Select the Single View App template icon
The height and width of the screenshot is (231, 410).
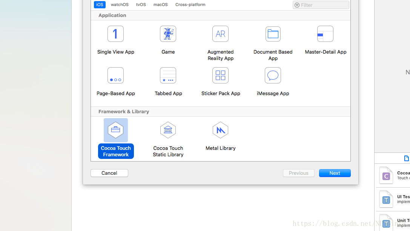coord(115,34)
